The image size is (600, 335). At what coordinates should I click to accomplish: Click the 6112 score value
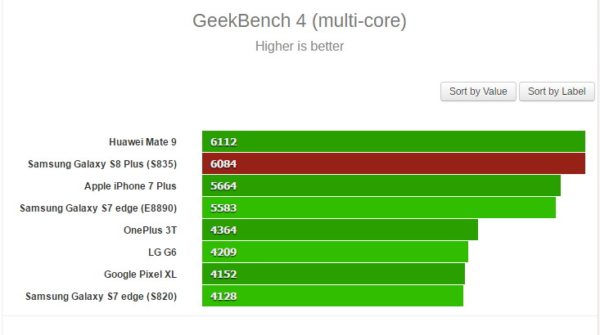tap(223, 142)
